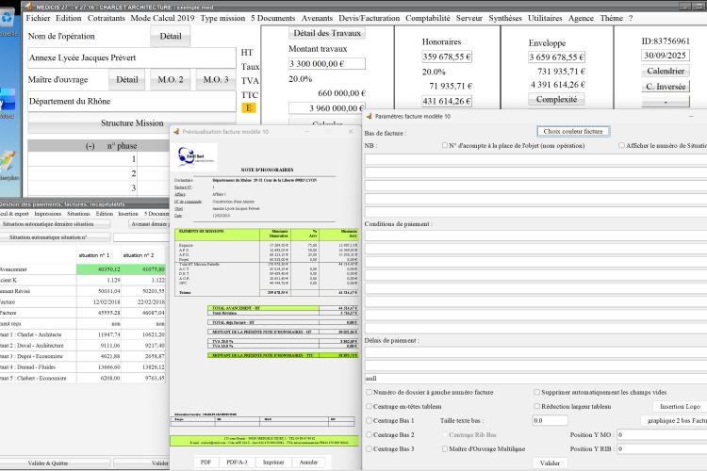Check Numéro de dossier à gauche numéro facture
This screenshot has width=707, height=471.
tap(370, 393)
